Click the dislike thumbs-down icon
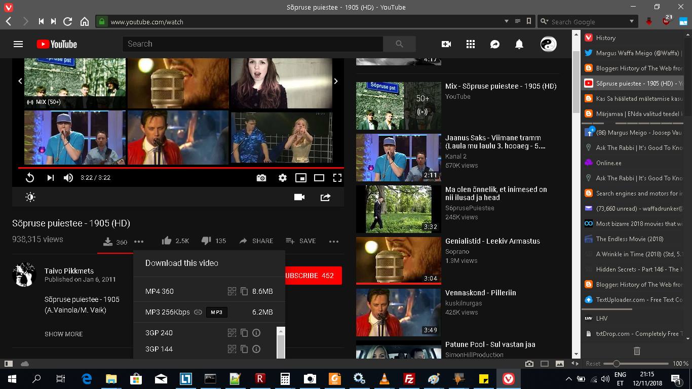 tap(206, 241)
